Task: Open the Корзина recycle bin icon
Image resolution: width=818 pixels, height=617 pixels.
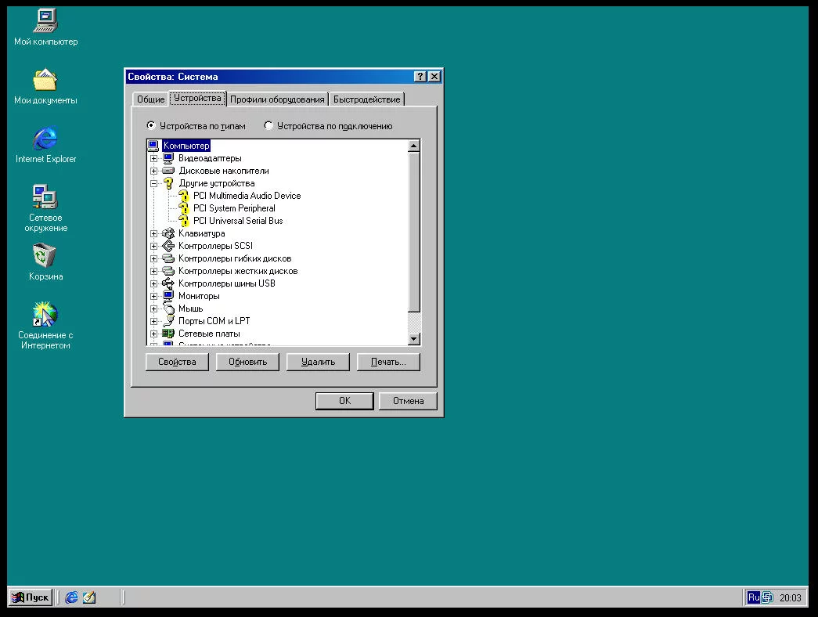Action: click(x=45, y=256)
